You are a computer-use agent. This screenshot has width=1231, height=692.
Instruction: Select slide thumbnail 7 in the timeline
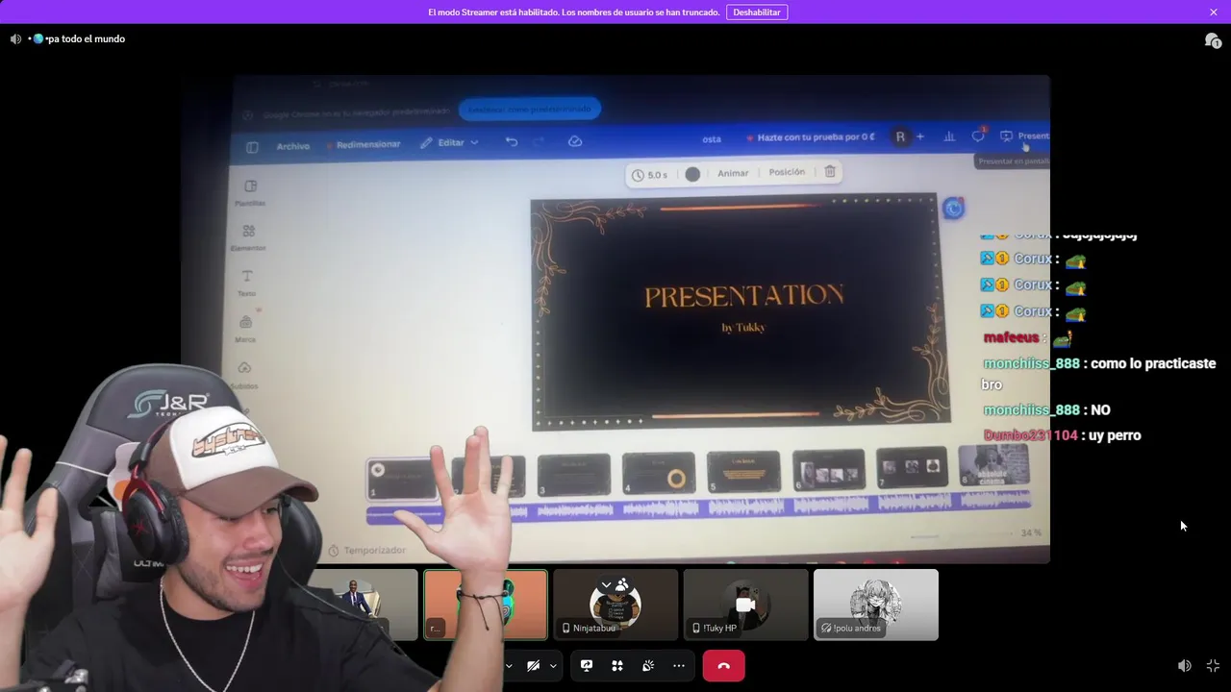(x=911, y=467)
